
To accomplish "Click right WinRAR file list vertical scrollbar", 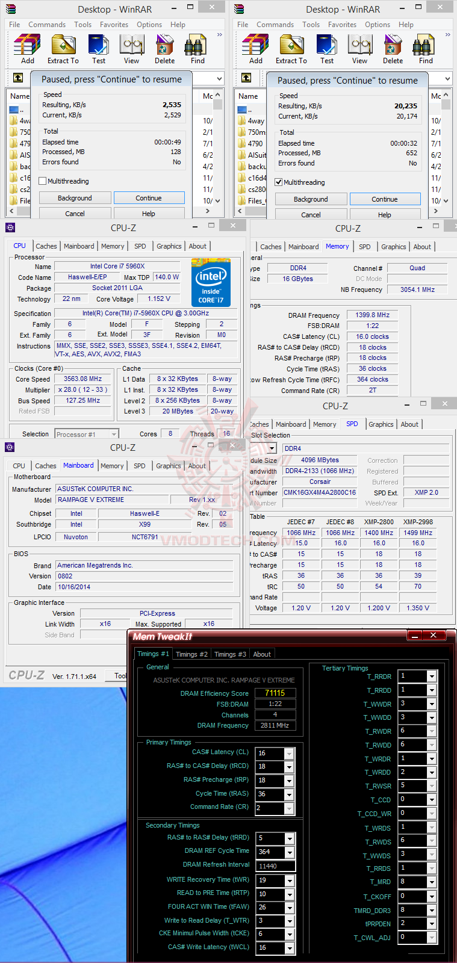I will tap(446, 148).
